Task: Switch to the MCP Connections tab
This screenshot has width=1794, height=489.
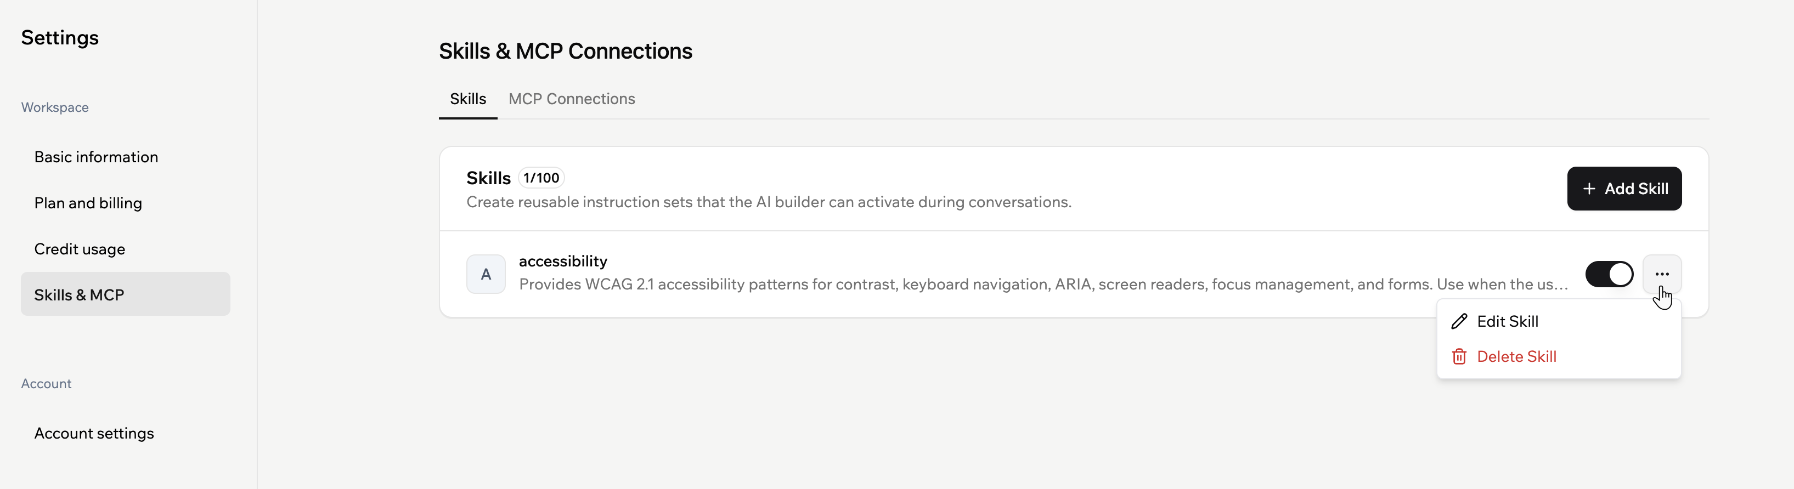Action: [571, 99]
